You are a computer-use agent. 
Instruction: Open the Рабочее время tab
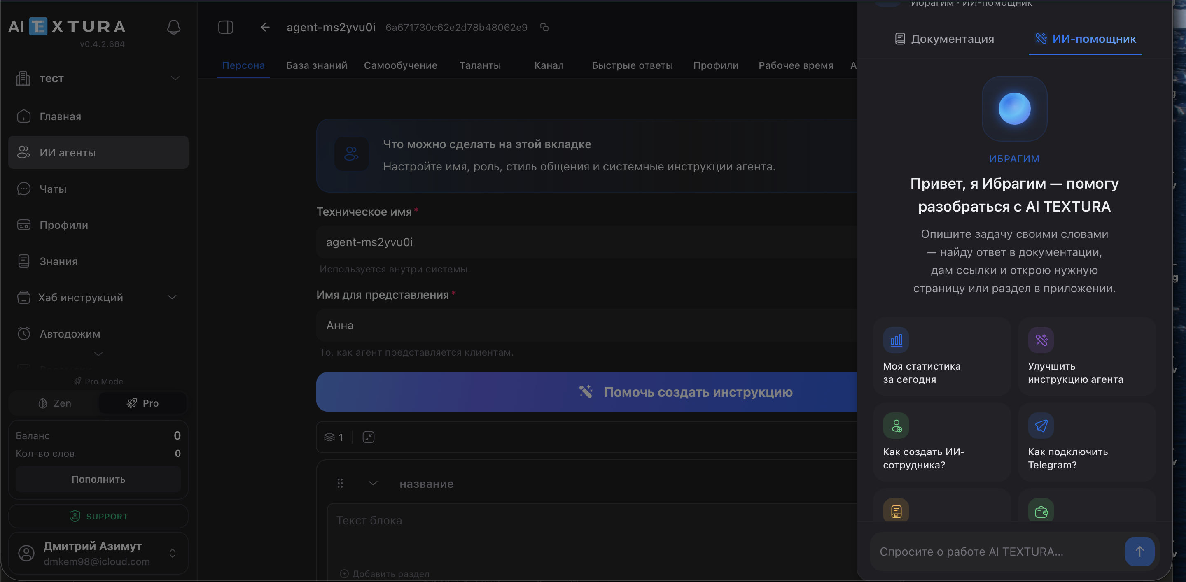(x=796, y=65)
